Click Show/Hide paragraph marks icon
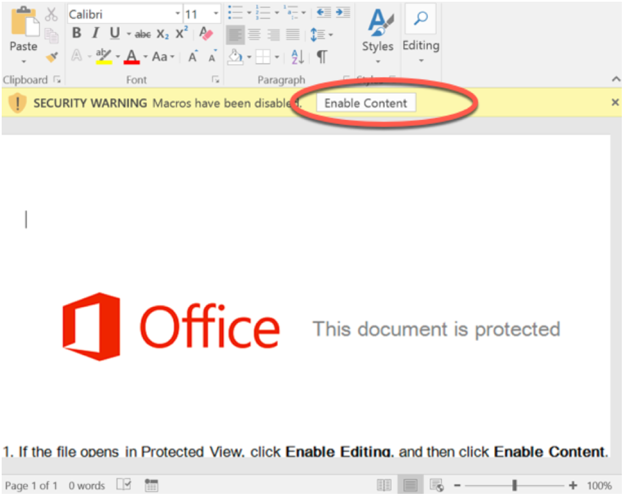 tap(322, 57)
